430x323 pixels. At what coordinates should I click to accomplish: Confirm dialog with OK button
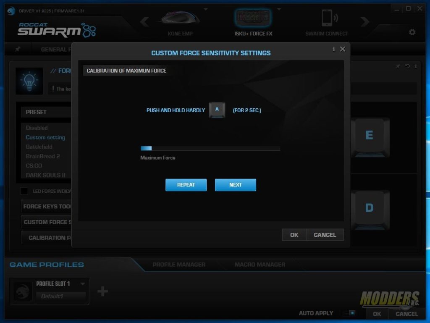[294, 235]
